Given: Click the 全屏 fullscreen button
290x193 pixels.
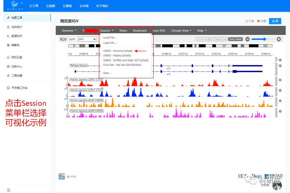Looking at the screenshot, I should point(275,21).
